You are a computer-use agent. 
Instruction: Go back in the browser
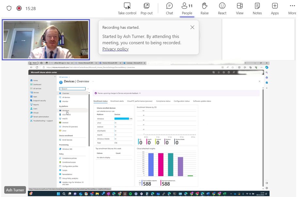[31, 67]
